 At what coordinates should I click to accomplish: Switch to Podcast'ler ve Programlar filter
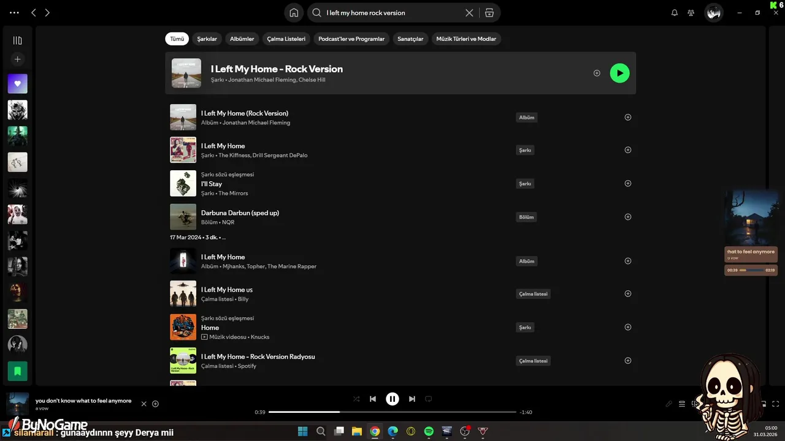click(351, 39)
